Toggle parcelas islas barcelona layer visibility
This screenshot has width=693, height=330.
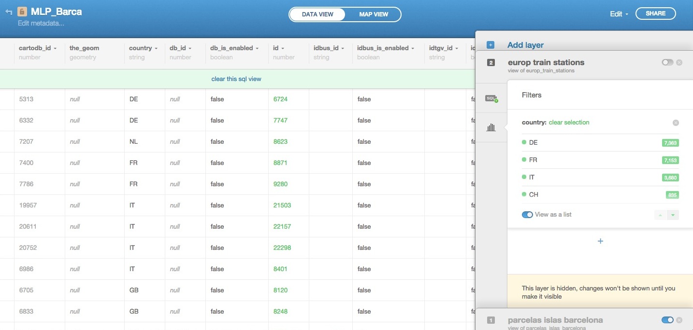pyautogui.click(x=667, y=320)
